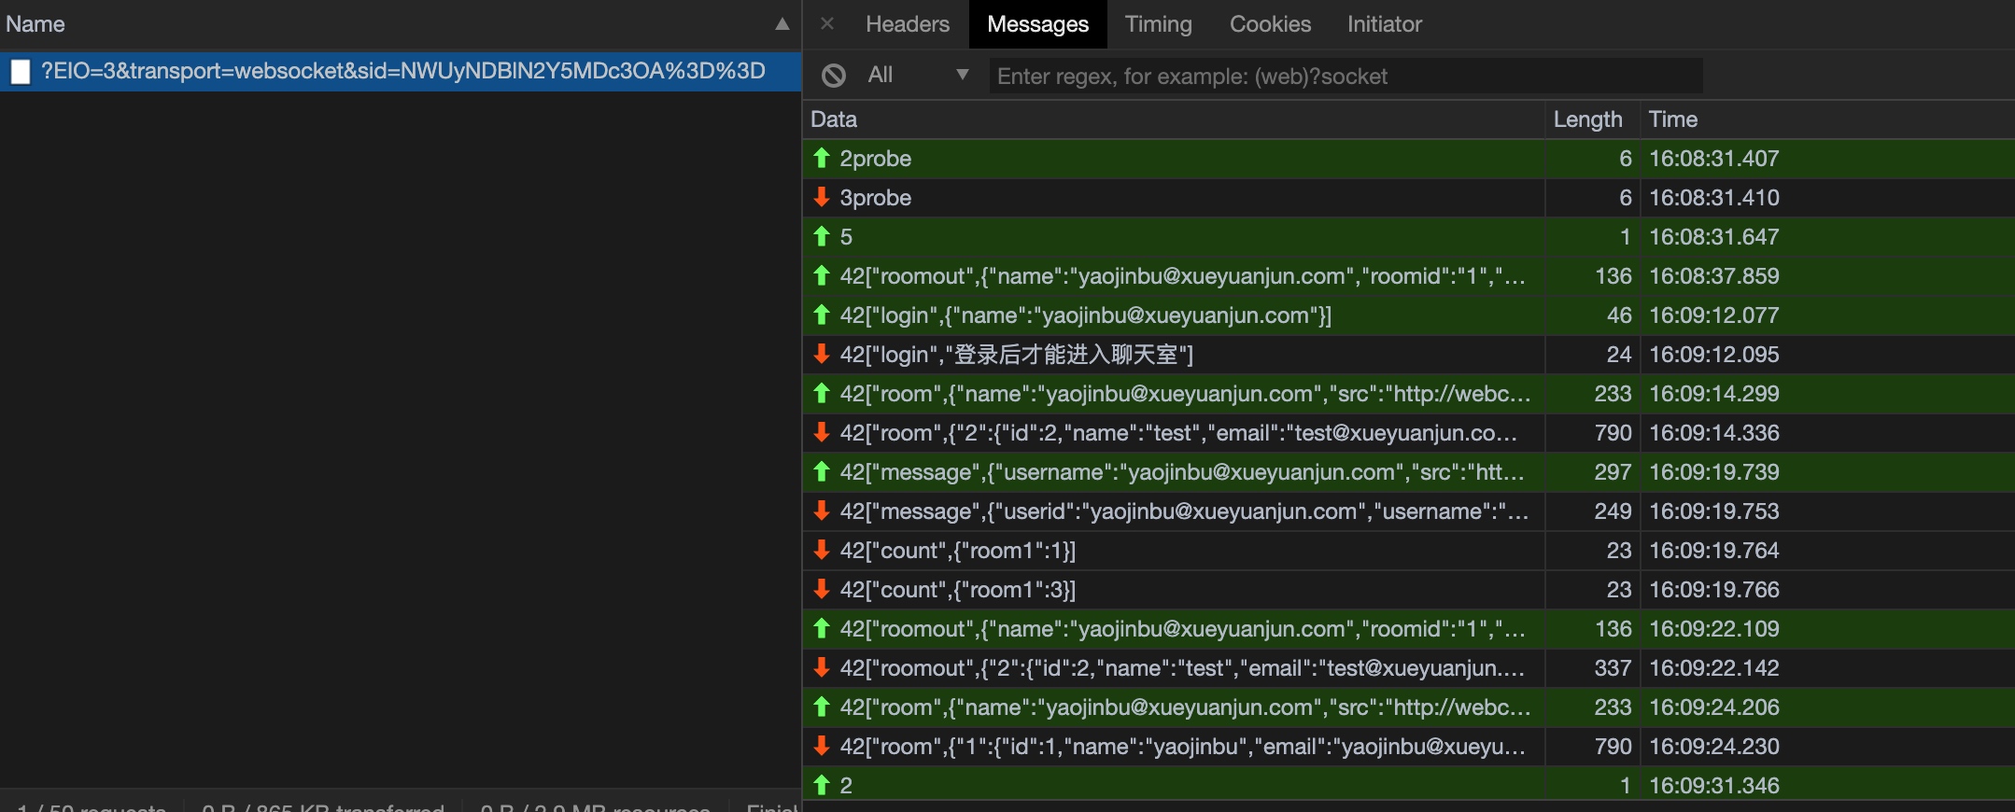The height and width of the screenshot is (812, 2015).
Task: Select the received 3probe message
Action: click(1408, 198)
